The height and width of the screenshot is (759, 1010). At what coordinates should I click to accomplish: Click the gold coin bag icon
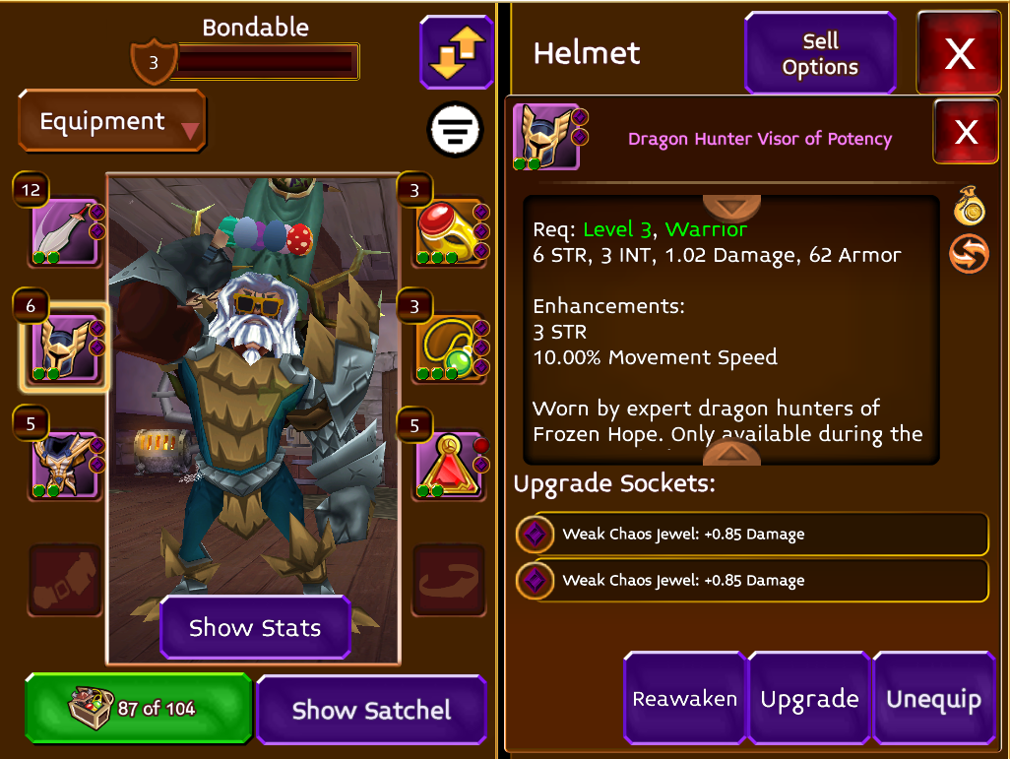[970, 206]
